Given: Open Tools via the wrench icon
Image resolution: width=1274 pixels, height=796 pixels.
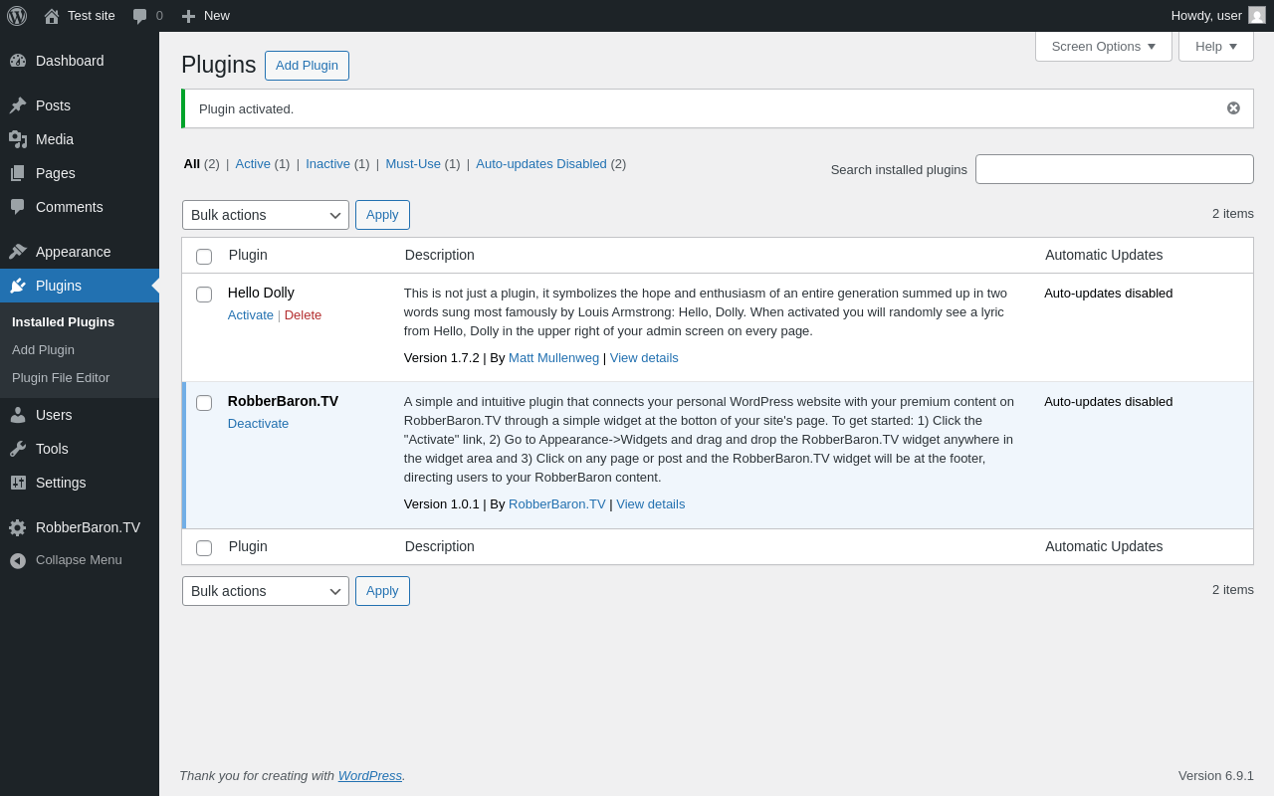Looking at the screenshot, I should (x=18, y=449).
